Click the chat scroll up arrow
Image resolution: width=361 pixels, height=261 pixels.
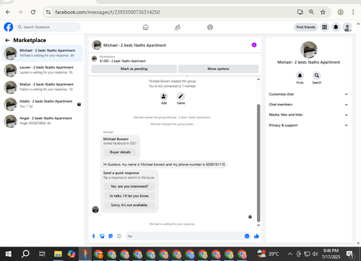coord(258,79)
